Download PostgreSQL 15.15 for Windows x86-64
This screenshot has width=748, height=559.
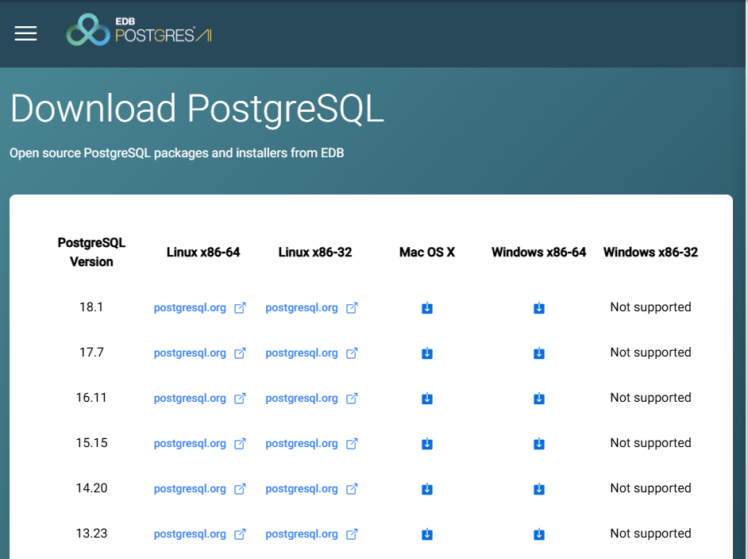pyautogui.click(x=539, y=444)
